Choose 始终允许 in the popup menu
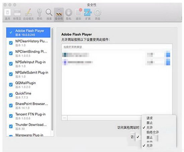This screenshot has height=152, width=184. (x=153, y=132)
